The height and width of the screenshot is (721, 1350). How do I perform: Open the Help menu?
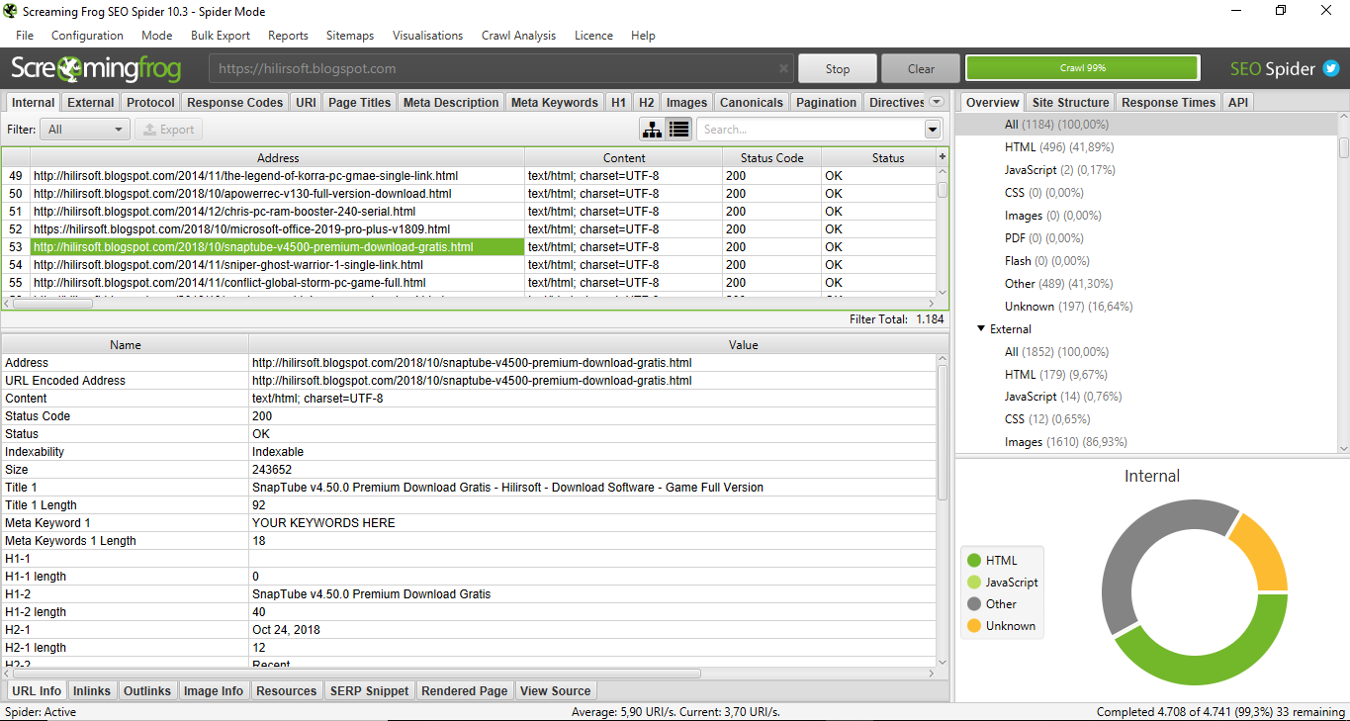click(643, 35)
